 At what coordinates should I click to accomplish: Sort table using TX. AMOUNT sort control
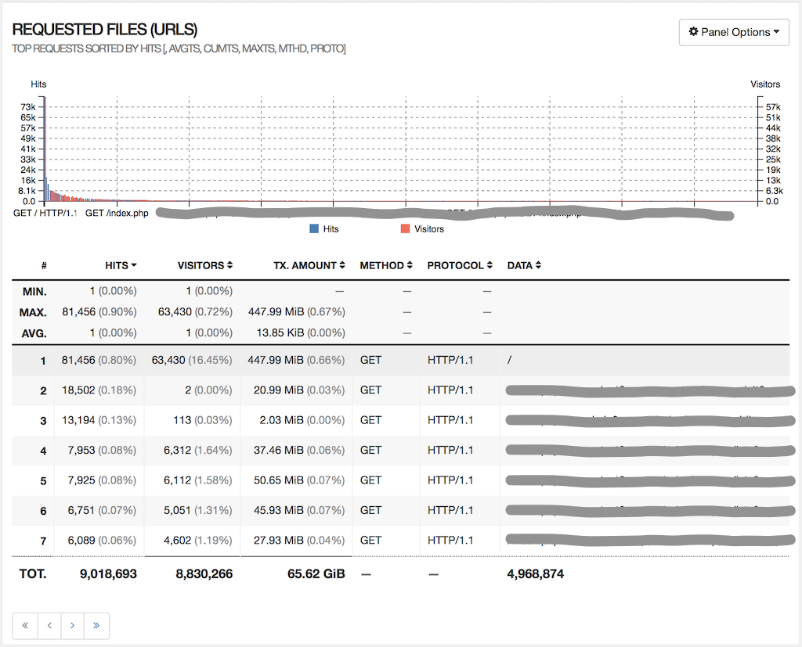[343, 265]
